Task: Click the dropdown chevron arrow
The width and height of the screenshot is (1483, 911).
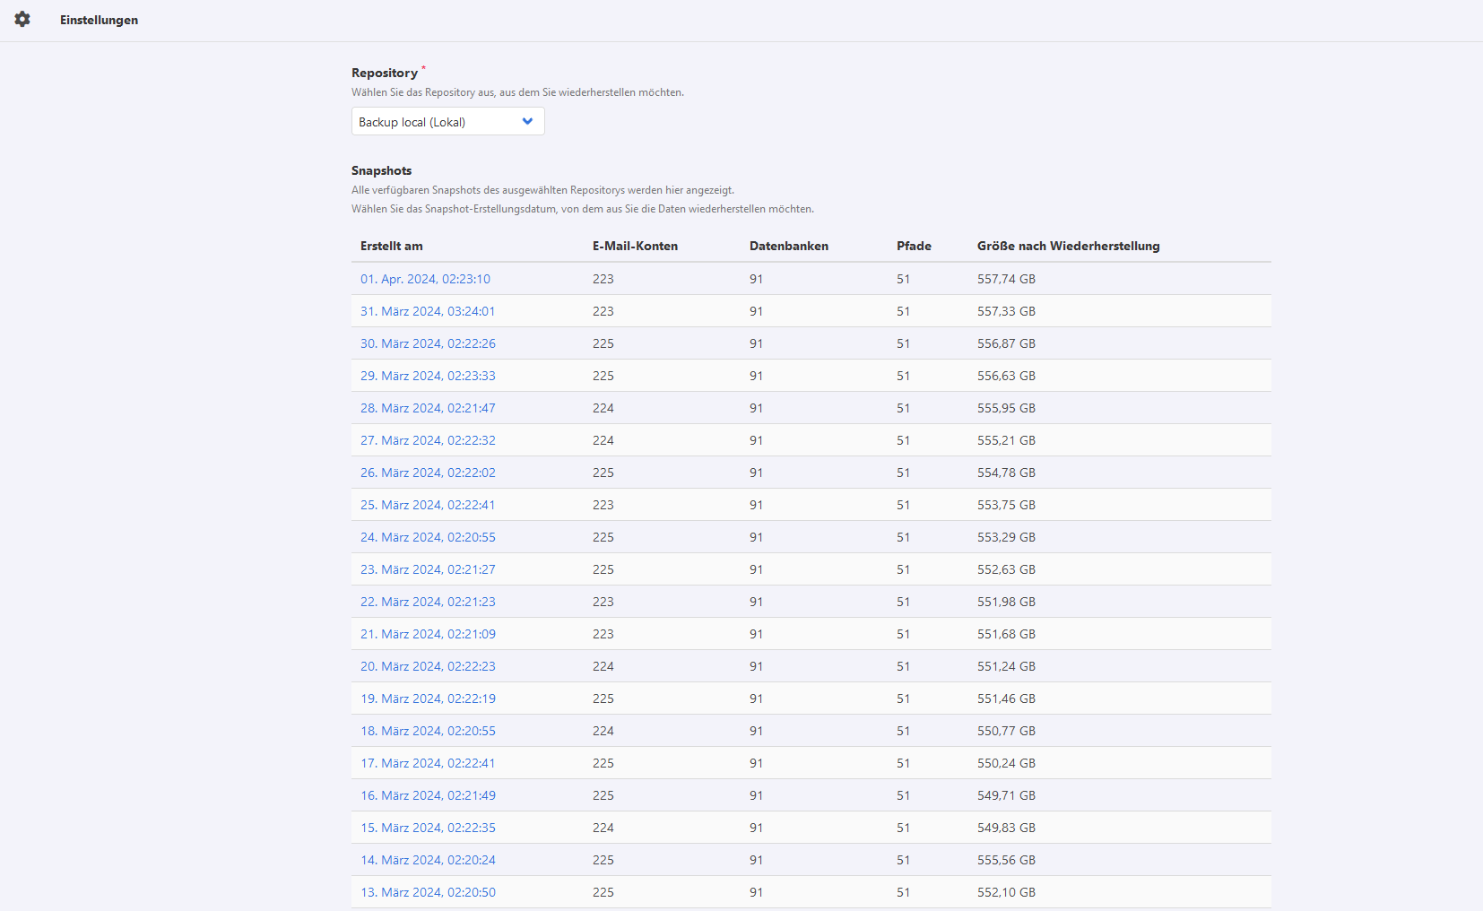Action: pos(527,122)
